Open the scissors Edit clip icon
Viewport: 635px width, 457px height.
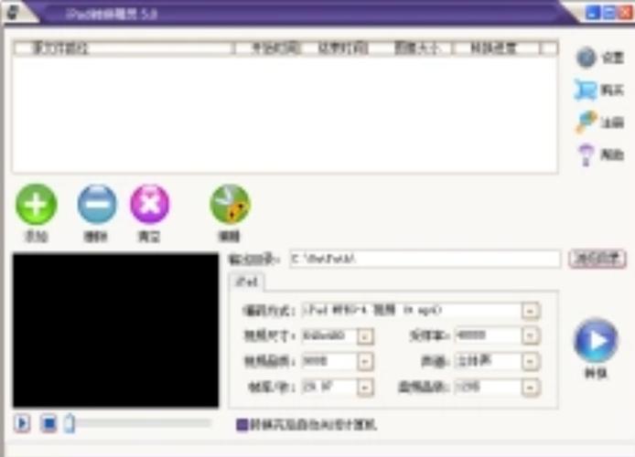[x=230, y=204]
